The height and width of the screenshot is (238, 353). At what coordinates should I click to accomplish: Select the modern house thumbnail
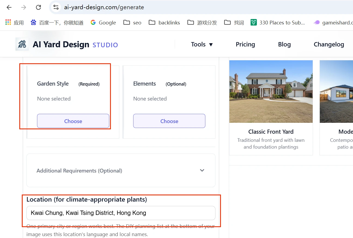coord(336,92)
